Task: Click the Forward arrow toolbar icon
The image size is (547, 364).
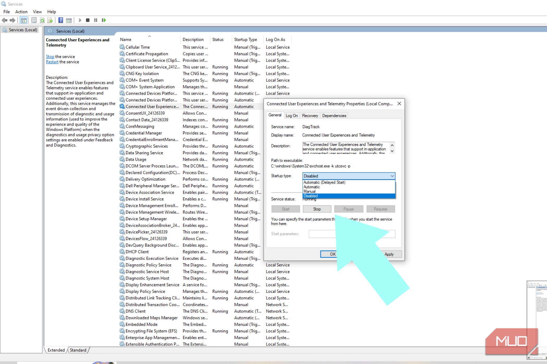Action: 12,20
